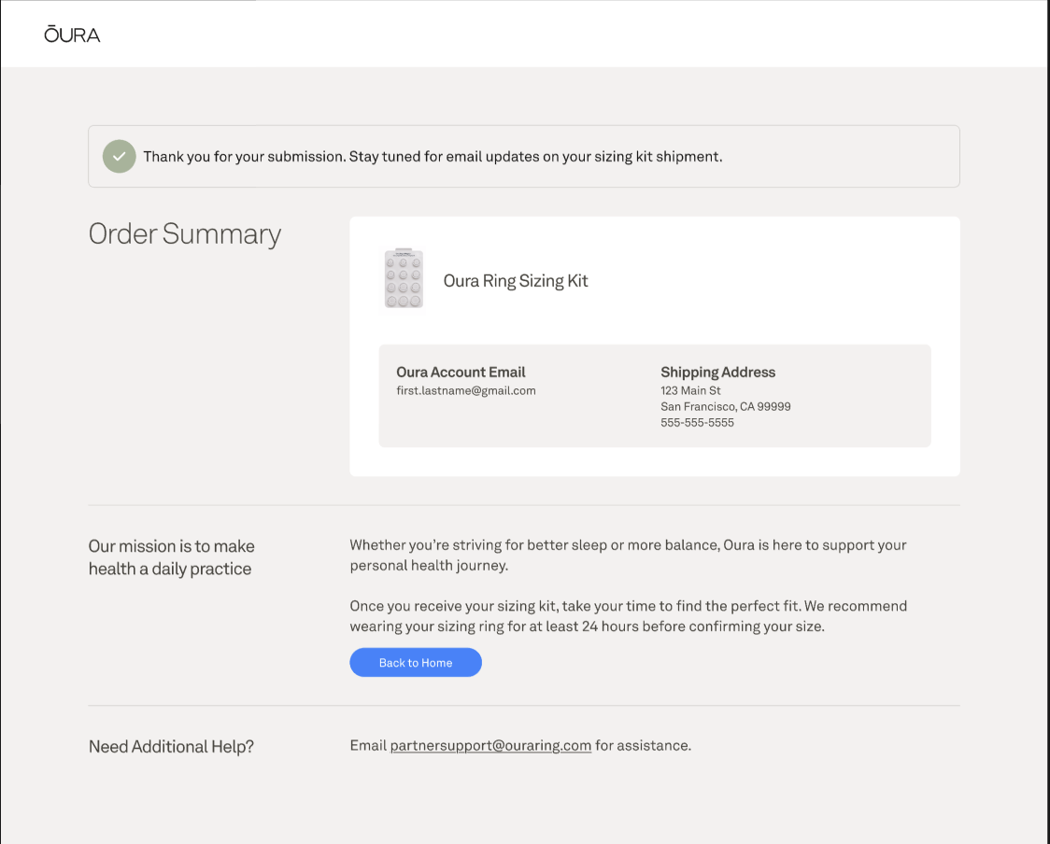Click the gray account details box
1050x844 pixels.
pos(655,396)
